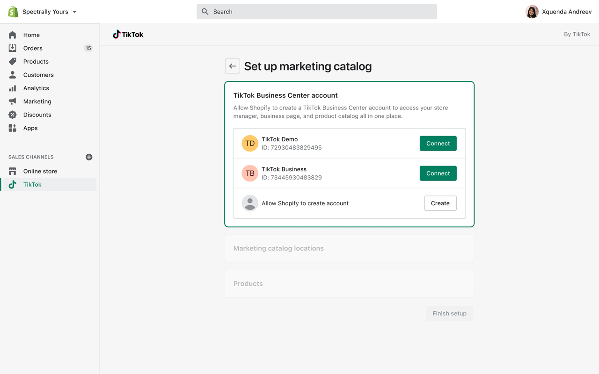Connect the TikTok Business account
Screen dimensions: 599x374
click(x=438, y=173)
